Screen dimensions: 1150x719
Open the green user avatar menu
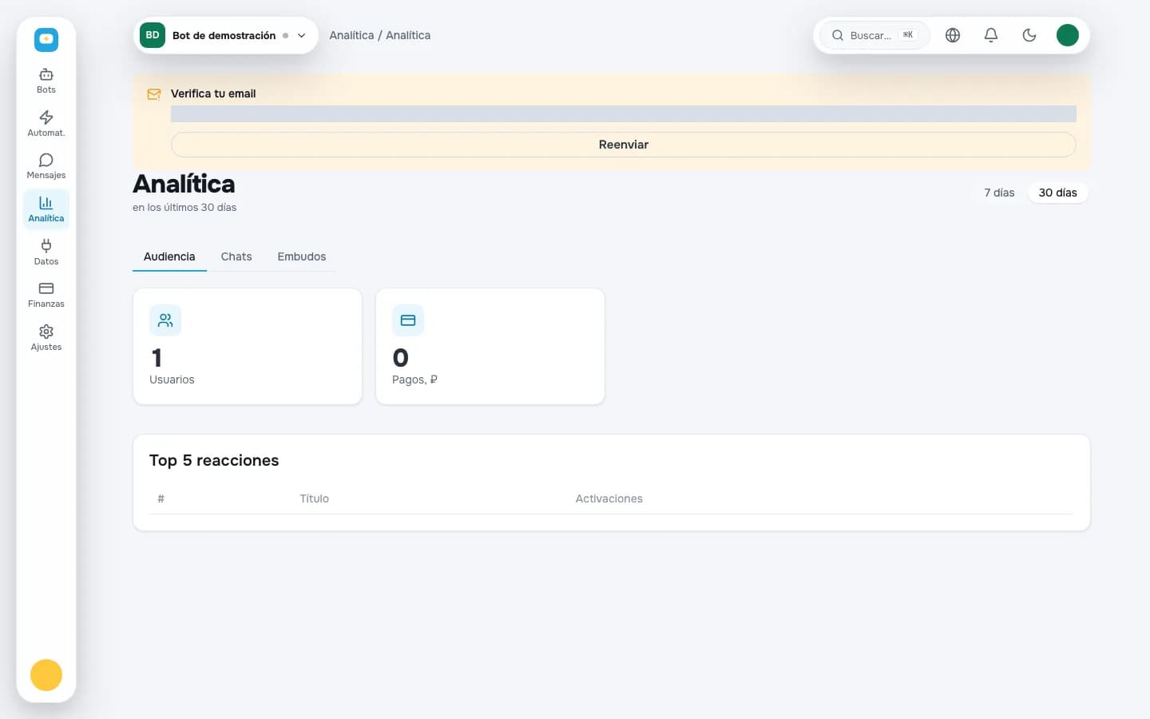(x=1068, y=35)
